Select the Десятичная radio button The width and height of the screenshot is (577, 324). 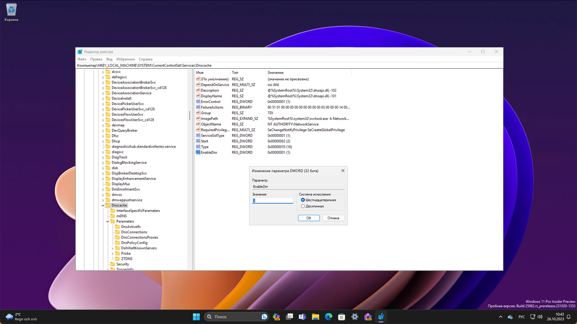tap(303, 206)
